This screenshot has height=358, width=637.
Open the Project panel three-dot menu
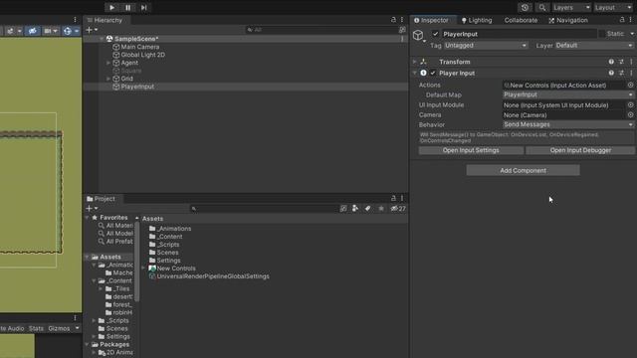402,198
